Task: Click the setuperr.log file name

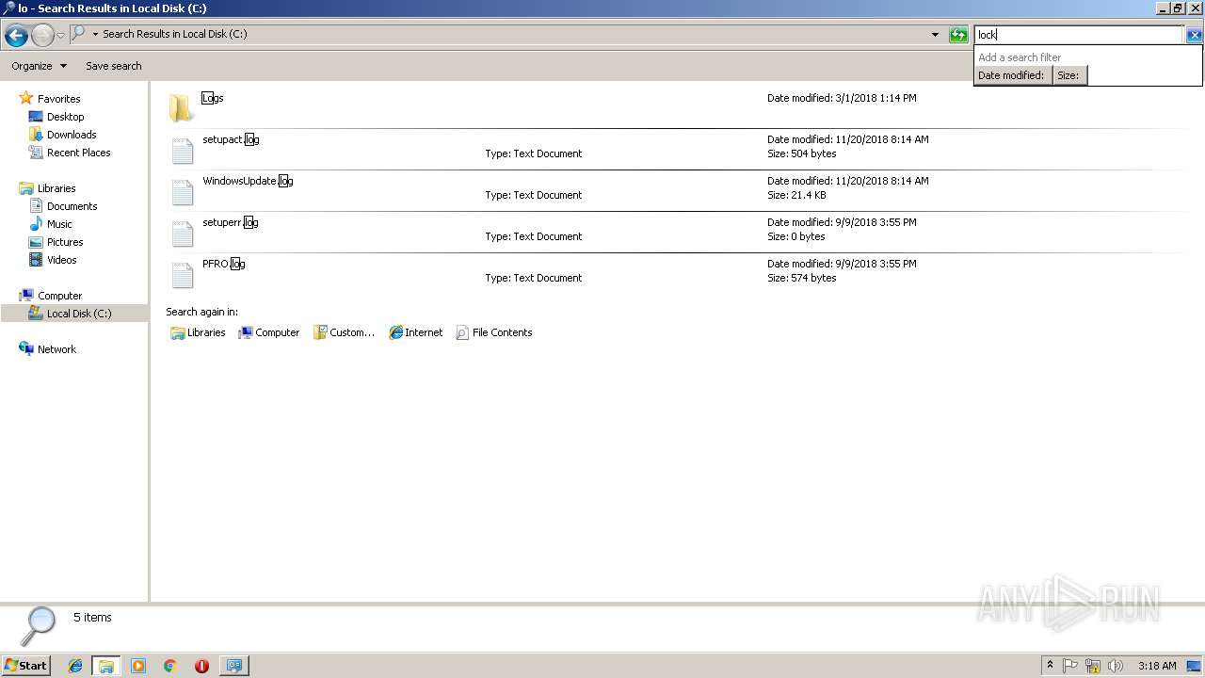Action: pos(230,222)
